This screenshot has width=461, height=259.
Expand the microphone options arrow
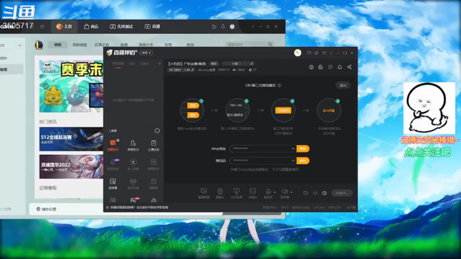[x=275, y=192]
